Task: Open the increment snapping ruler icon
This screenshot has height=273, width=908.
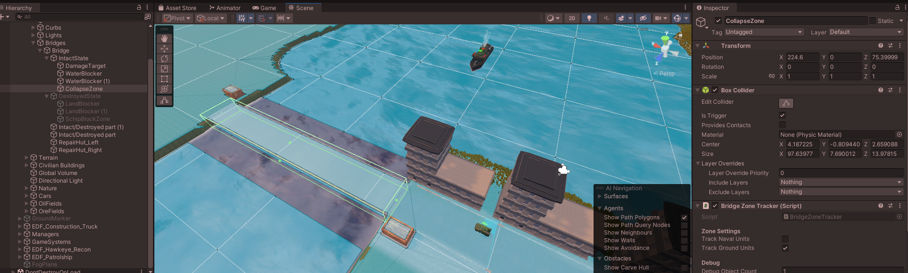Action: click(x=281, y=18)
